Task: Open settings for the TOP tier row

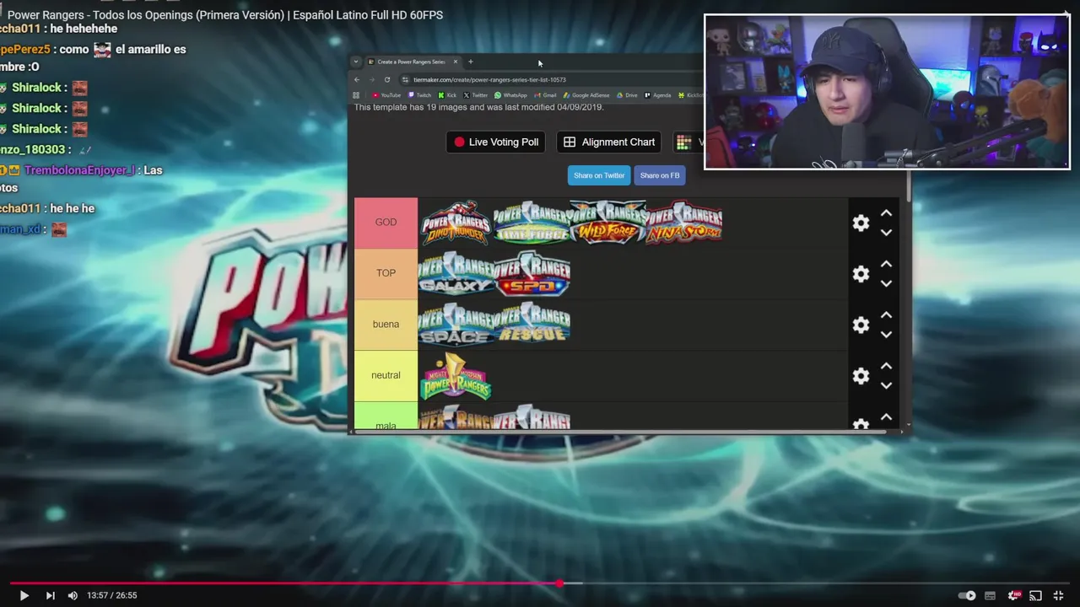Action: click(861, 274)
